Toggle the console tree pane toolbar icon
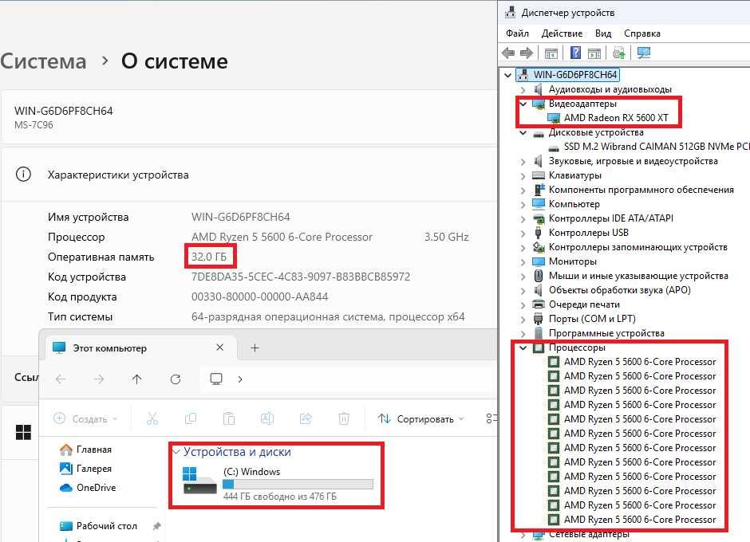This screenshot has width=750, height=542. (551, 53)
